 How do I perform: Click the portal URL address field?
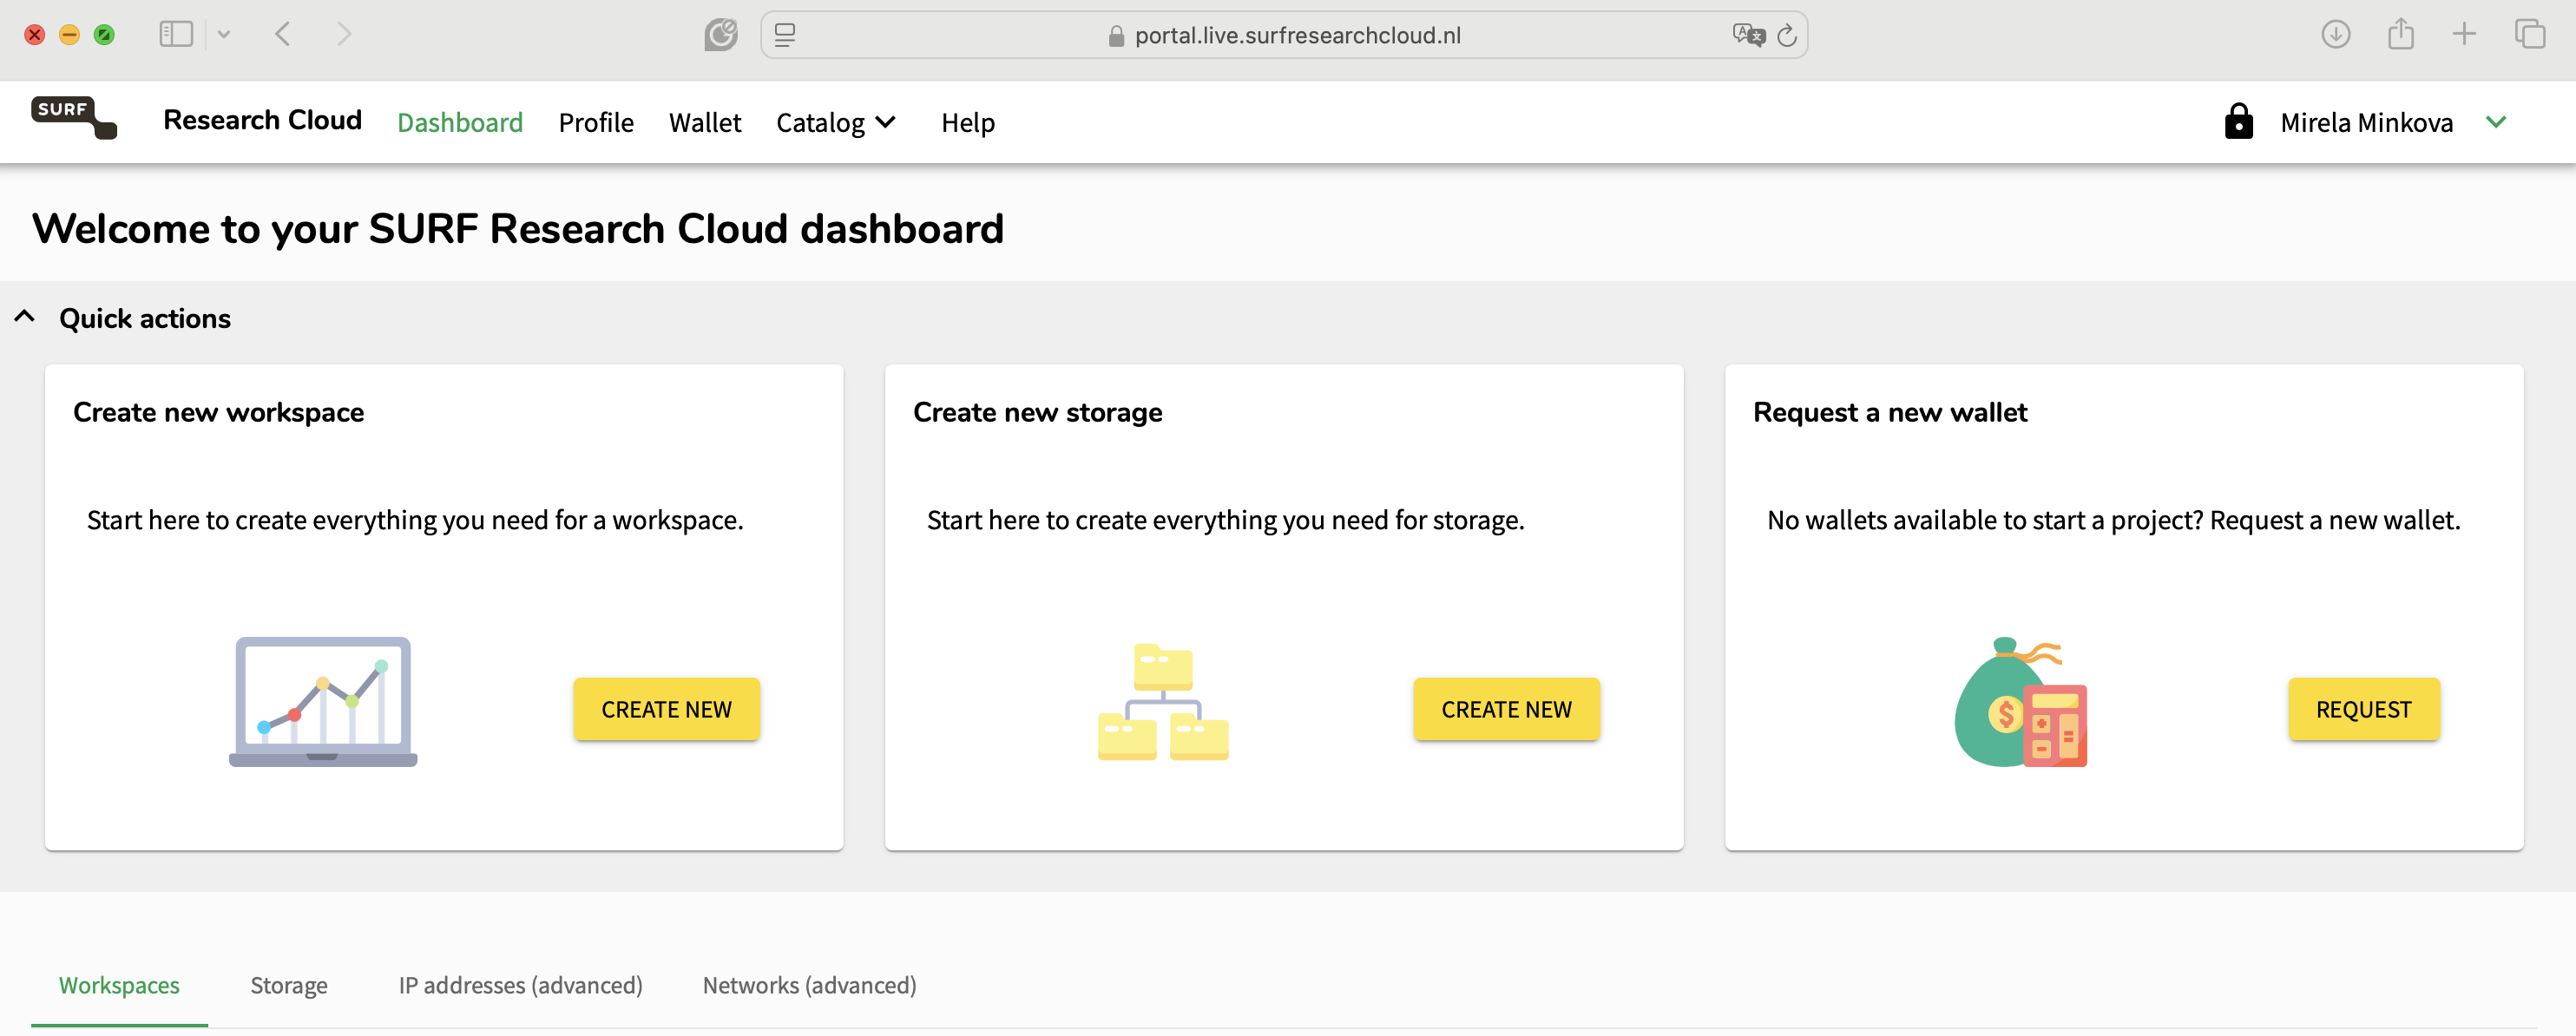coord(1284,35)
